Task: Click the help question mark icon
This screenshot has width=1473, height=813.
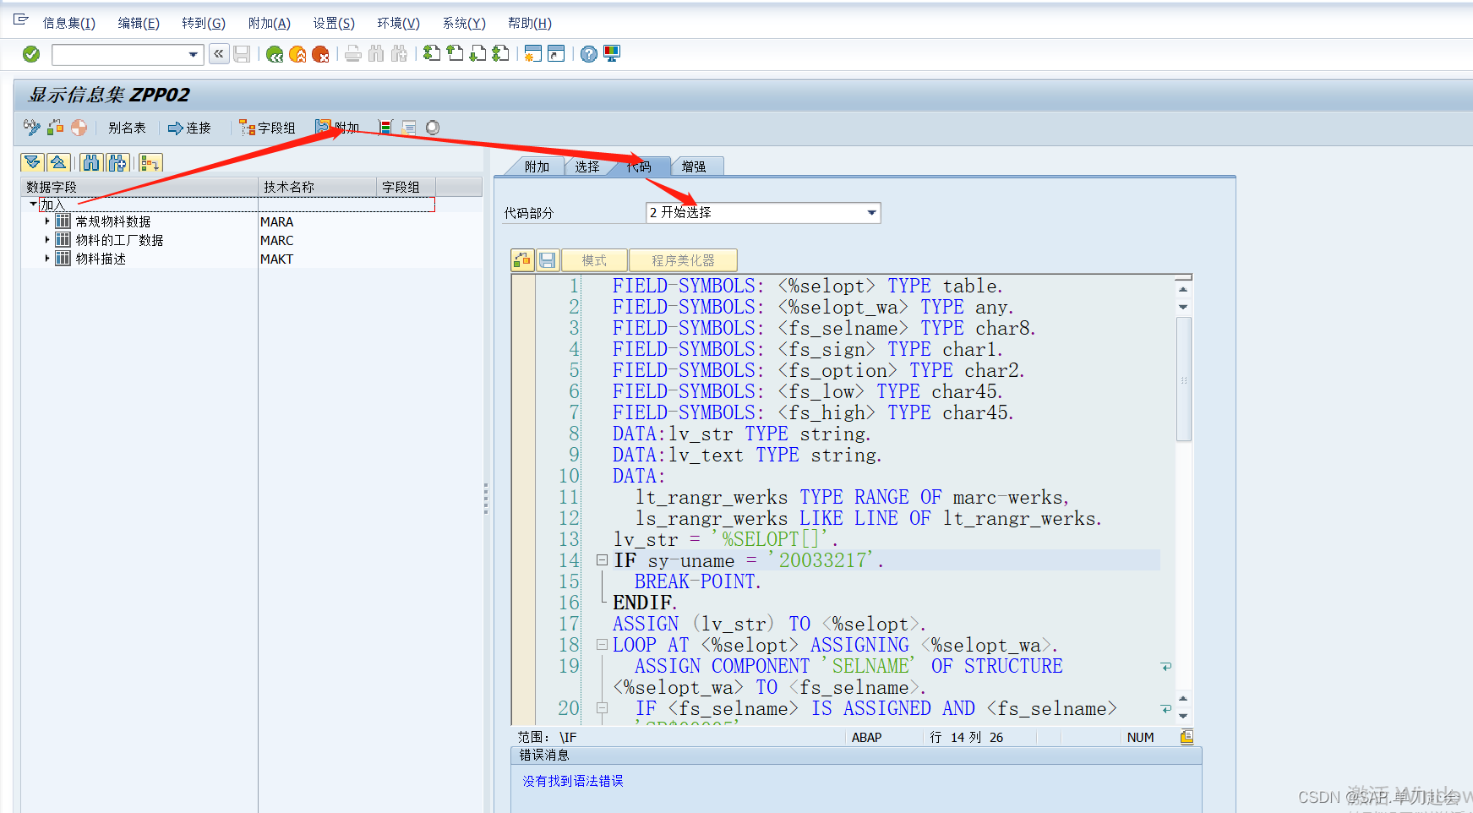Action: [x=587, y=53]
